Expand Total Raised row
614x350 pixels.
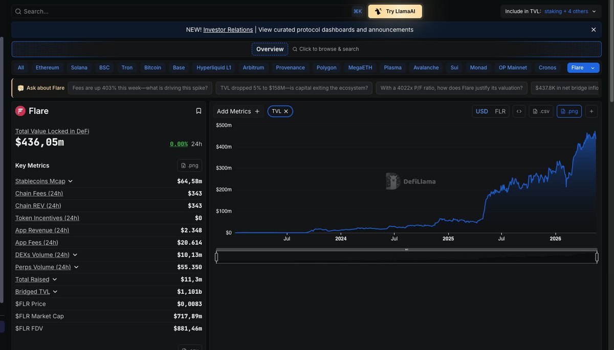55,279
